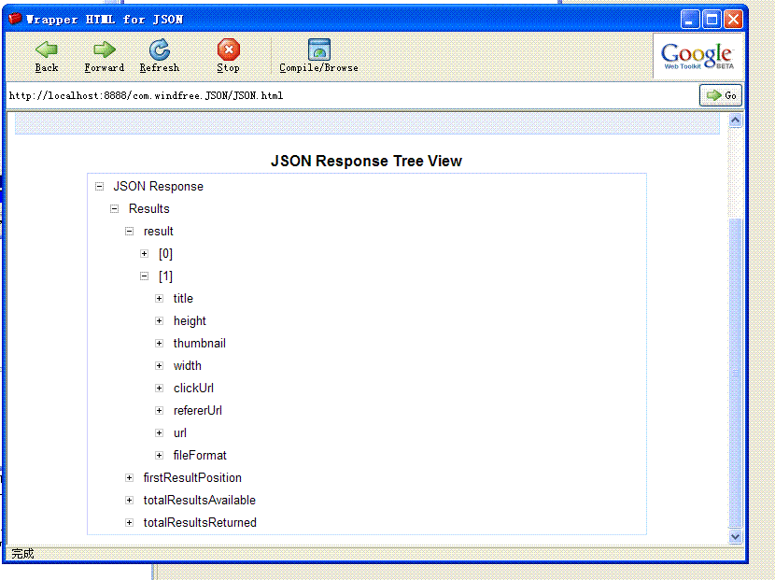
Task: Select the [0] tree label
Action: 165,254
